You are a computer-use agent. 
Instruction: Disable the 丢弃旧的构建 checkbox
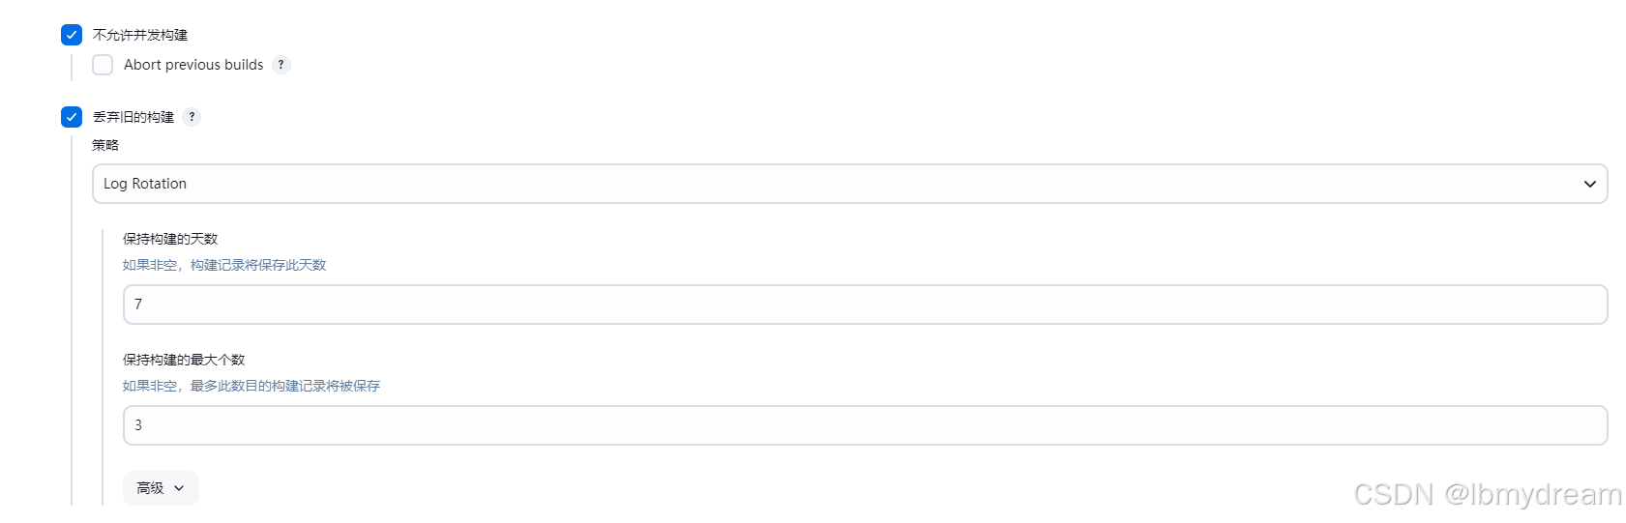[x=72, y=117]
